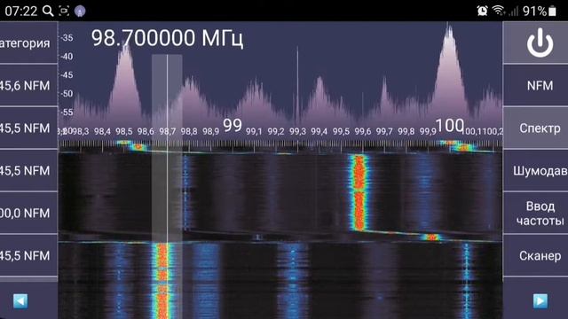
Task: Click the 99,3 frequency label
Action: click(x=297, y=131)
